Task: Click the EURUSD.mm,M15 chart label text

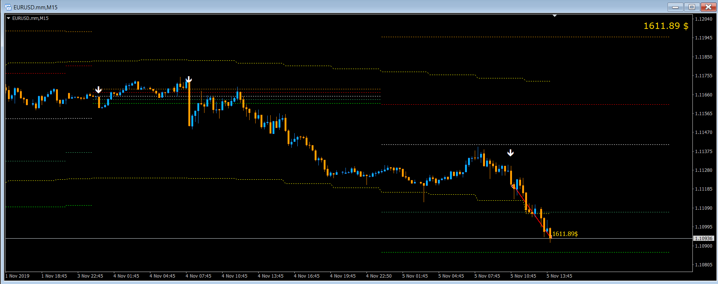Action: point(30,18)
